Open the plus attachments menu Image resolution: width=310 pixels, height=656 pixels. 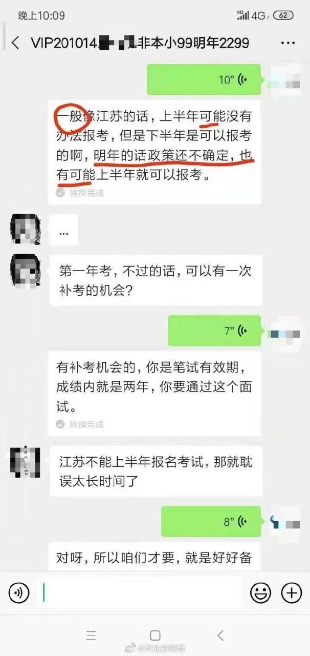(292, 593)
